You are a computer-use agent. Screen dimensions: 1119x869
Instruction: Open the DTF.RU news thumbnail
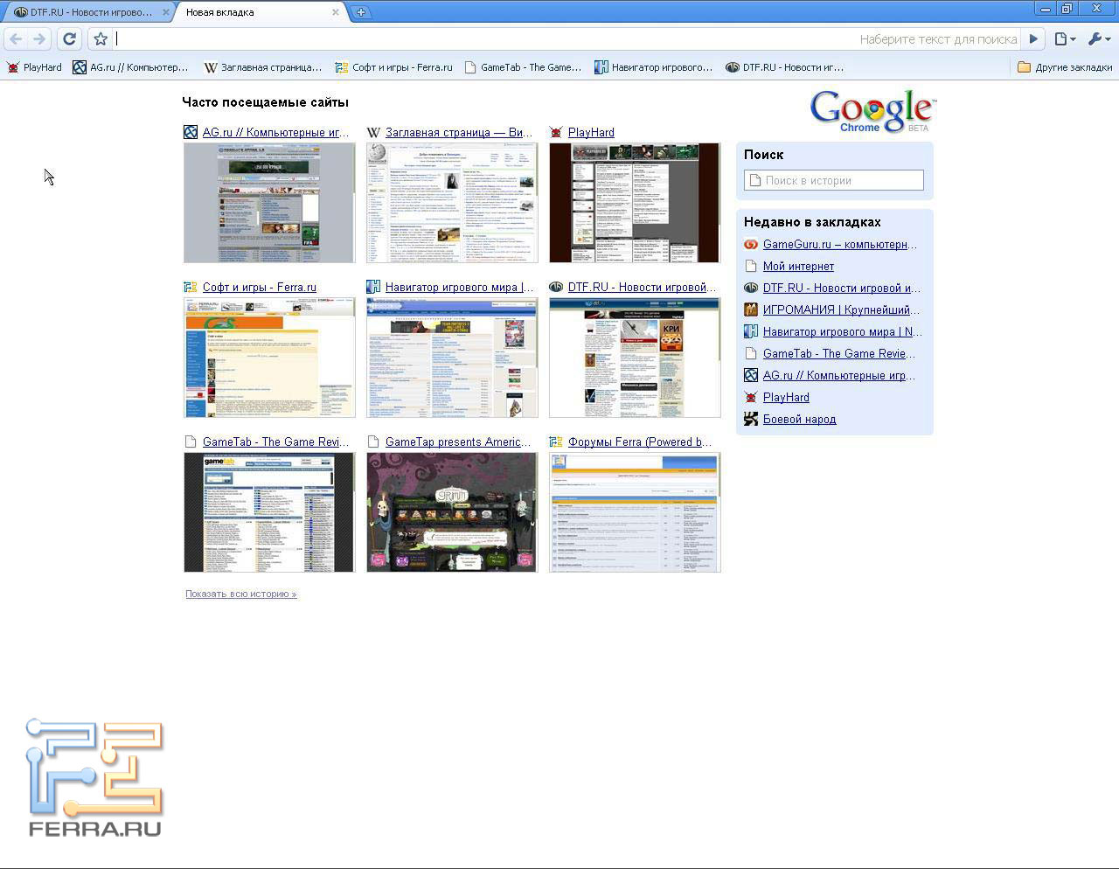(635, 358)
